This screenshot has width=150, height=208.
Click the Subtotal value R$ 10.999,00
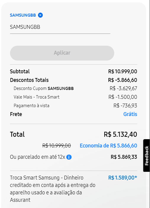(122, 72)
